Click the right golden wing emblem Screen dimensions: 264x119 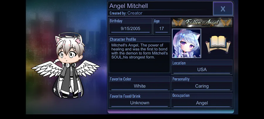pos(226,22)
